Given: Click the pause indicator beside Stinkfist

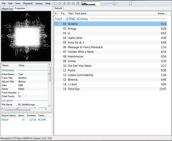Looking at the screenshot, I should [x=57, y=24].
